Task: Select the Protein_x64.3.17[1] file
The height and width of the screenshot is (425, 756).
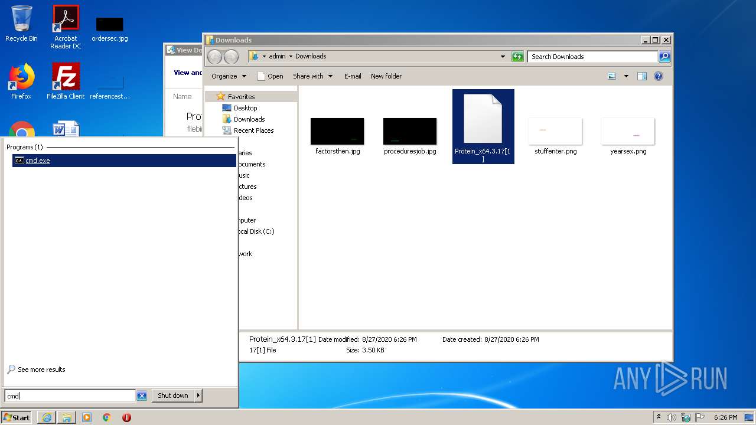Action: tap(483, 126)
